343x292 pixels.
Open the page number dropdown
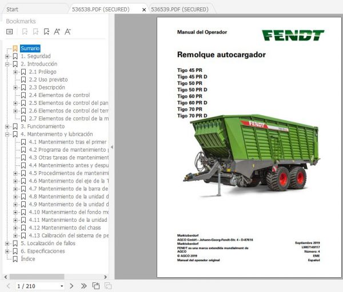(62, 286)
